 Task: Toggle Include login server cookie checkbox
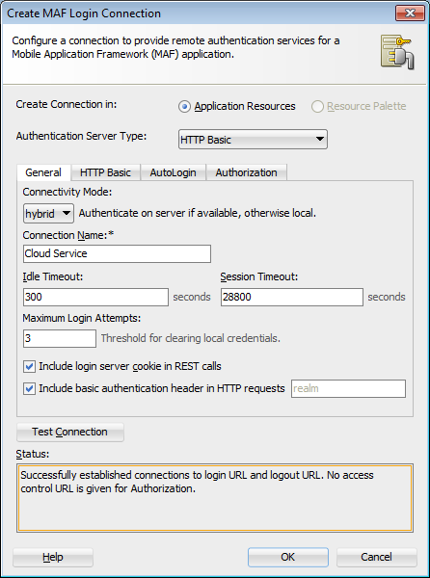(x=29, y=366)
